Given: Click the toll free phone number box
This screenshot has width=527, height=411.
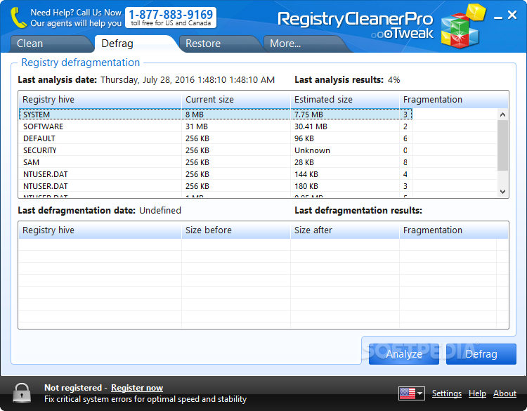Looking at the screenshot, I should coord(171,18).
